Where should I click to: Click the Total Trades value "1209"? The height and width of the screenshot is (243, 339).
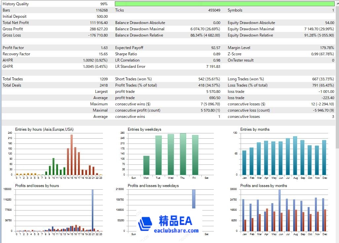click(x=104, y=79)
